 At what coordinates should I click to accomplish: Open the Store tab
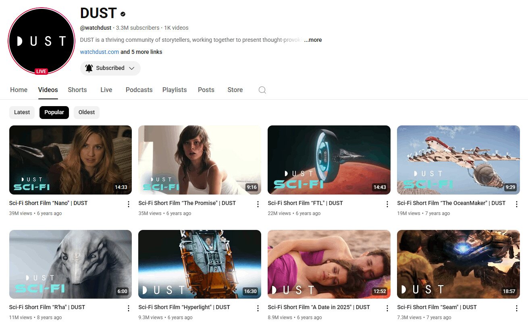pyautogui.click(x=235, y=90)
